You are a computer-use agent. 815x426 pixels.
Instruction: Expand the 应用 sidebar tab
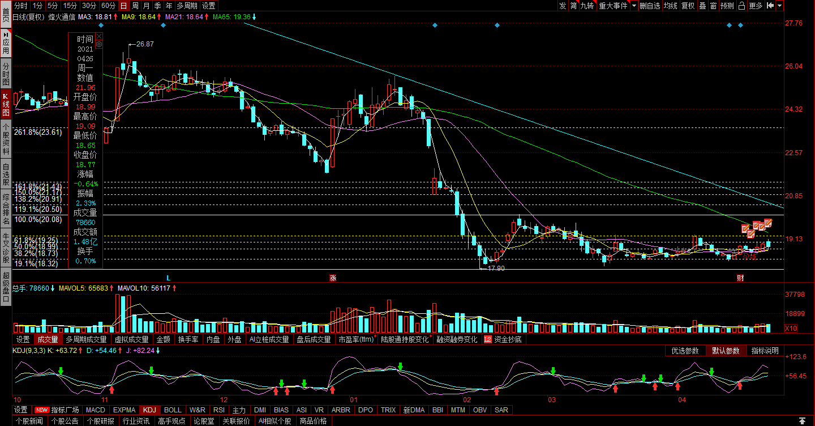[6, 42]
